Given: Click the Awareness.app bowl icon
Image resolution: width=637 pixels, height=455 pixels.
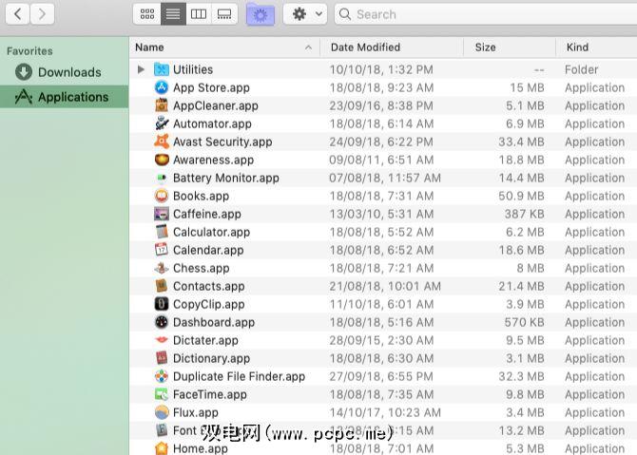Looking at the screenshot, I should click(x=162, y=160).
